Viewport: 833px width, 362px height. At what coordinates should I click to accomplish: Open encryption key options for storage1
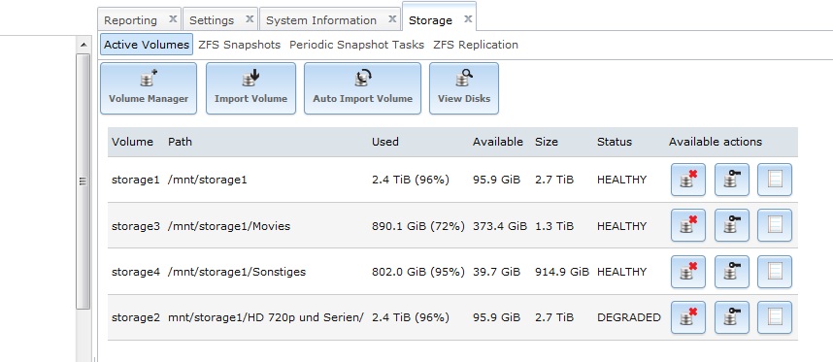point(731,180)
